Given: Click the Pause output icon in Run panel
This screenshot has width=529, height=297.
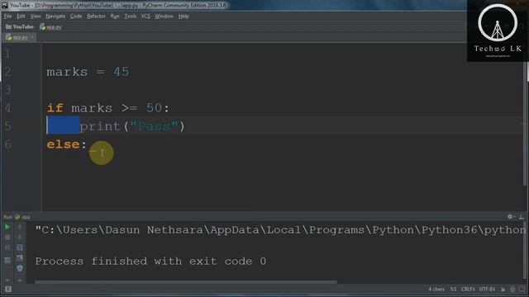Looking at the screenshot, I should point(7,247).
